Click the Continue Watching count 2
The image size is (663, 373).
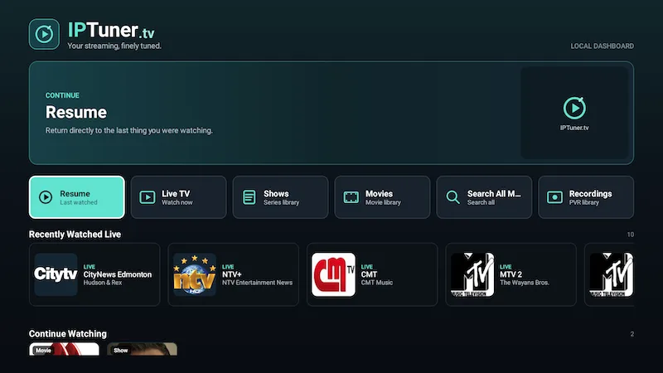click(x=632, y=334)
